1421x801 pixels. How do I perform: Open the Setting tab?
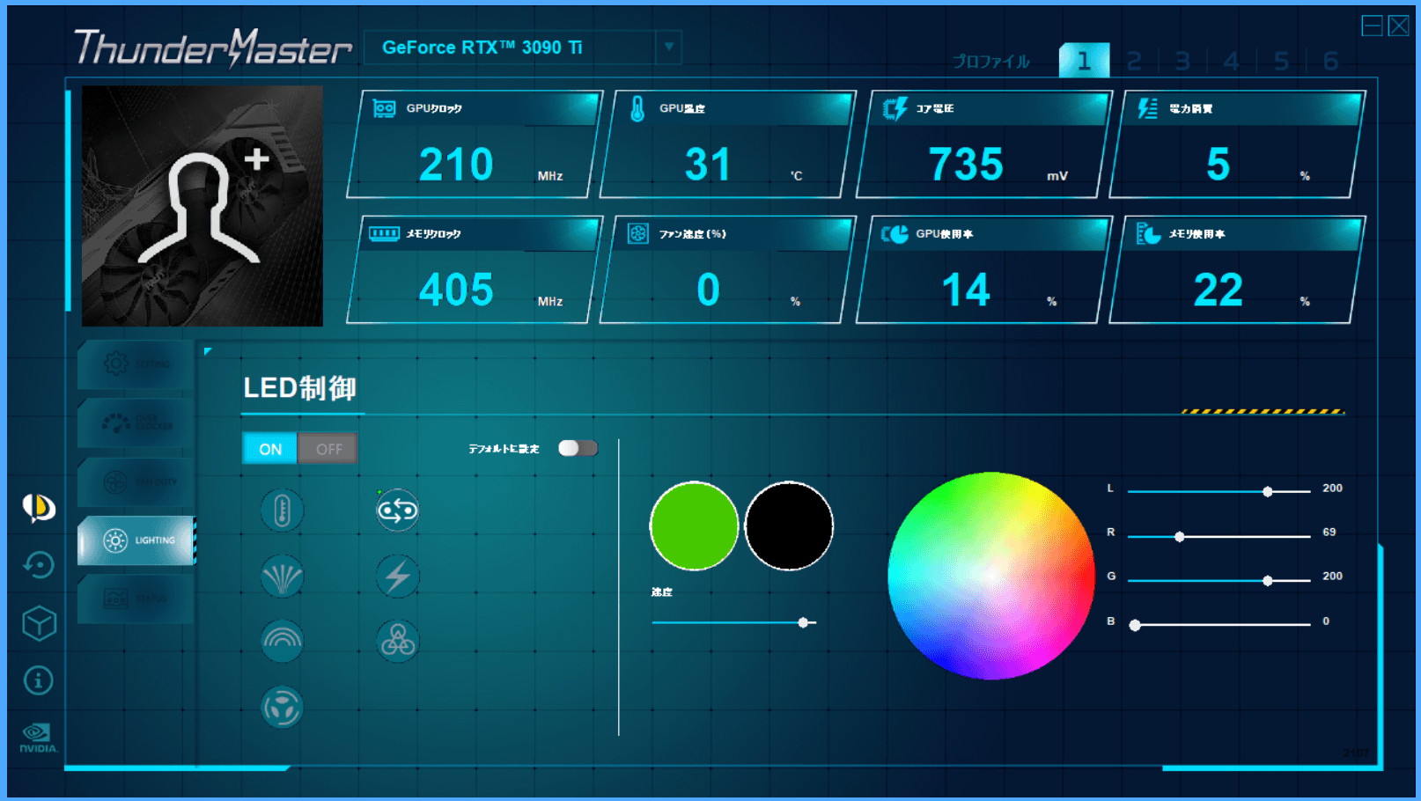click(136, 364)
